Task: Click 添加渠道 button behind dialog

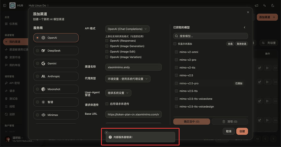Action: 267,17
